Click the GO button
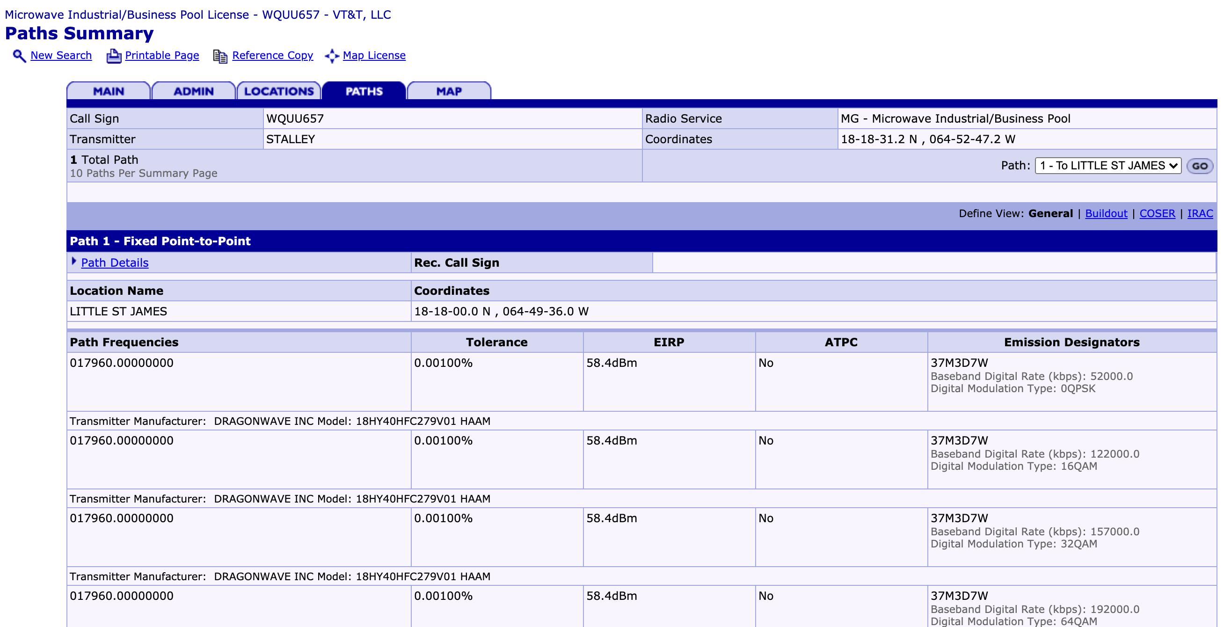Viewport: 1224px width, 627px height. coord(1200,166)
